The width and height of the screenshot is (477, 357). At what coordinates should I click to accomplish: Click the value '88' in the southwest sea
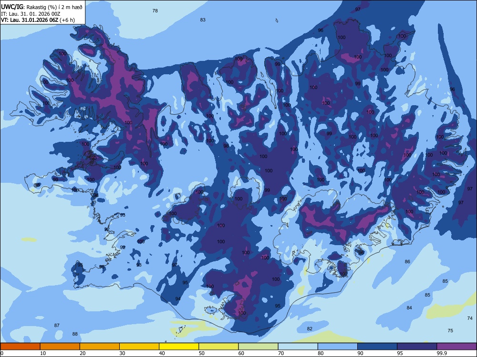pos(75,334)
